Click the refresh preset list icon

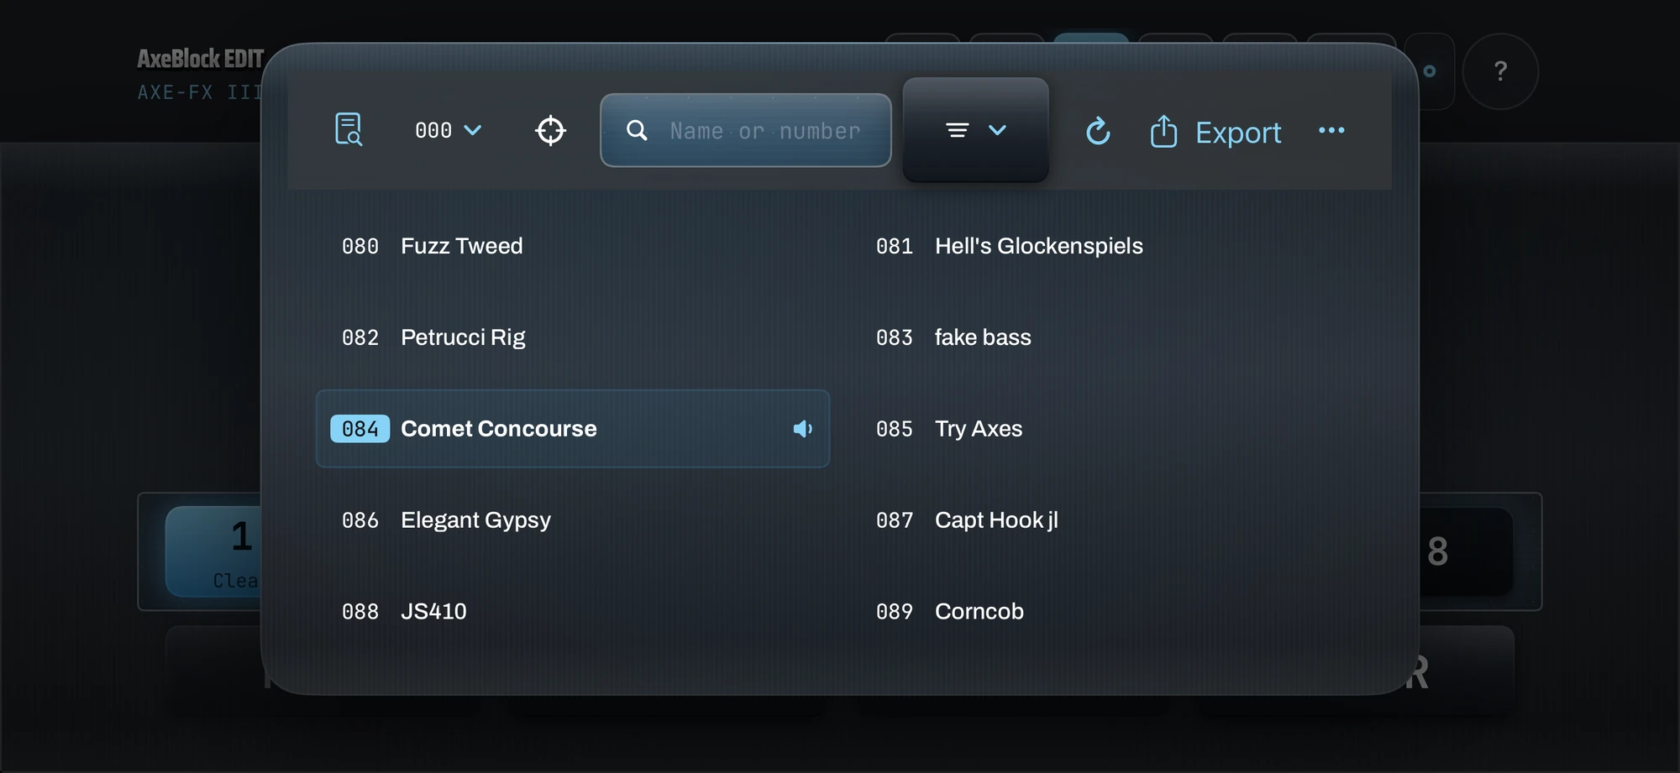coord(1098,131)
